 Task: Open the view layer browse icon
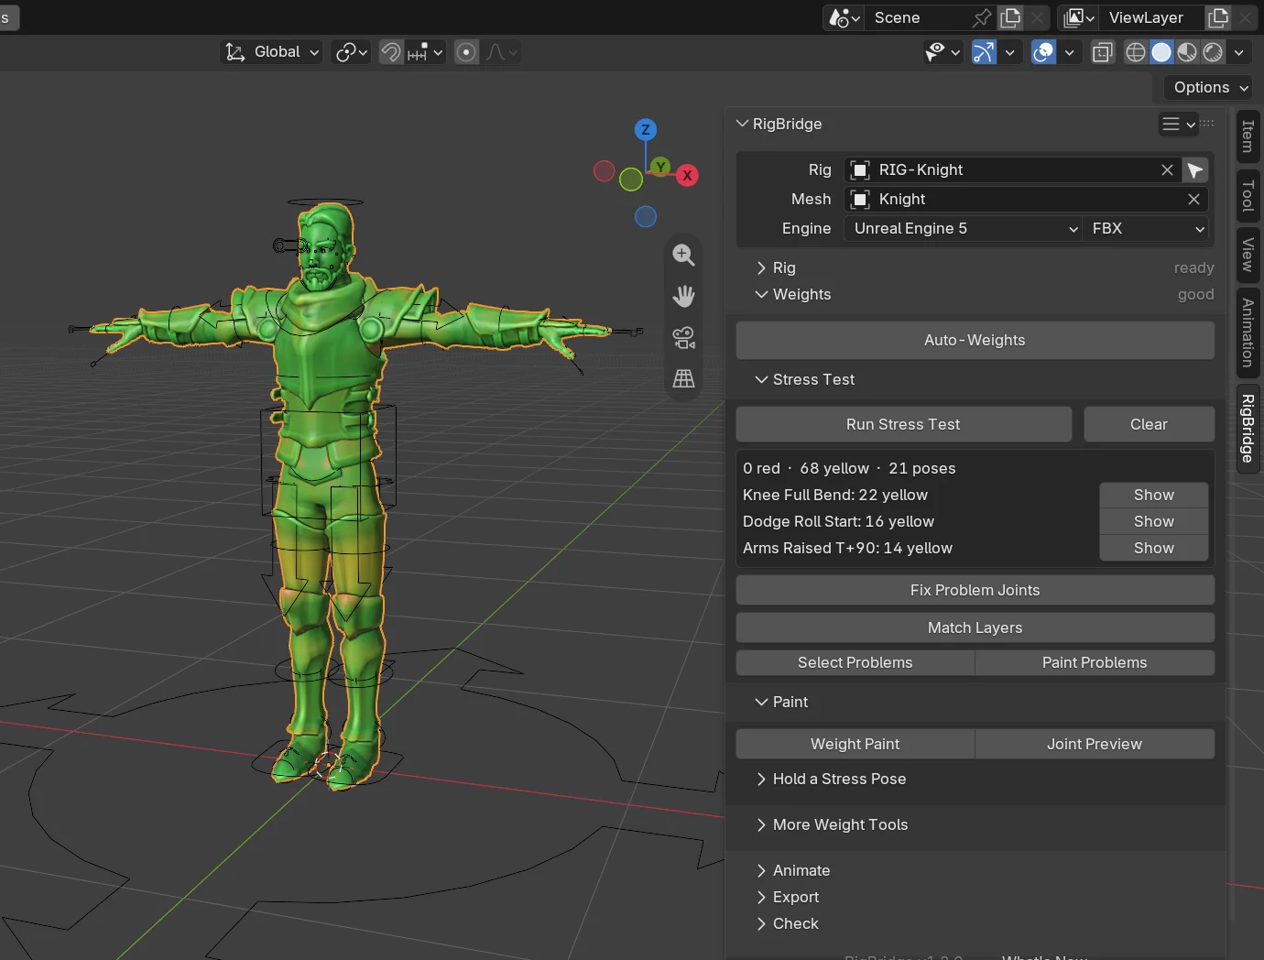coord(1079,17)
